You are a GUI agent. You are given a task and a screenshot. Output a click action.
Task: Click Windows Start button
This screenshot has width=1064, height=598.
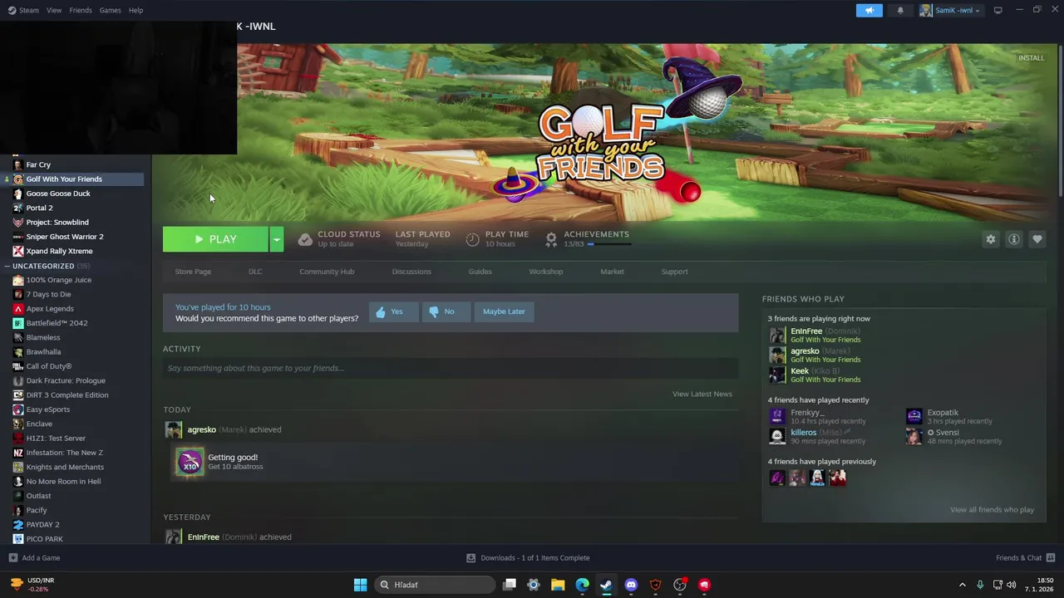point(360,585)
